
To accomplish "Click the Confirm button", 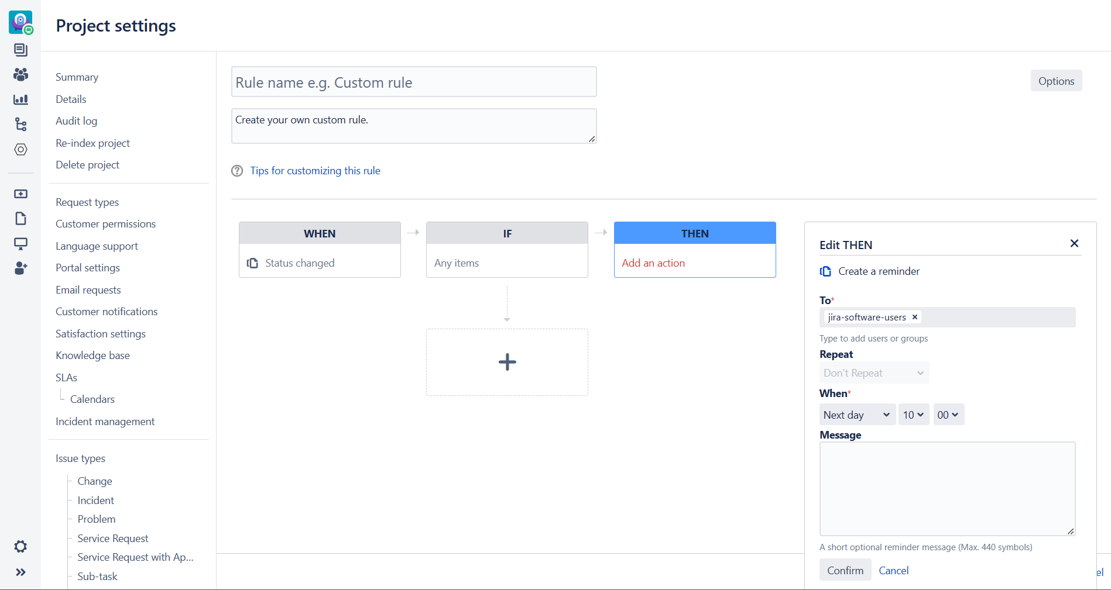I will point(845,571).
